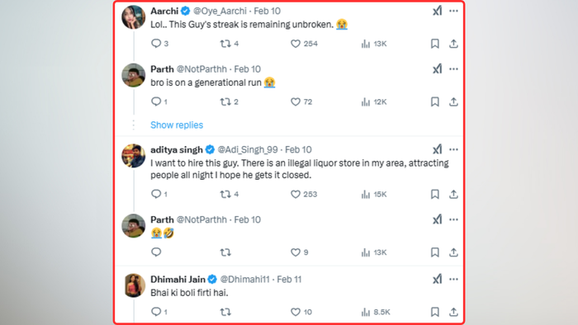Open Grok icon on Aarchi's tweet
Screen dimensions: 578x325
(x=437, y=11)
